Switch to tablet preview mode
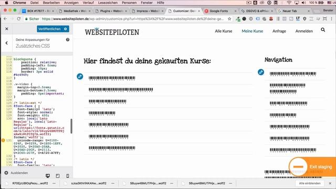This screenshot has width=336, height=189. [x=58, y=176]
